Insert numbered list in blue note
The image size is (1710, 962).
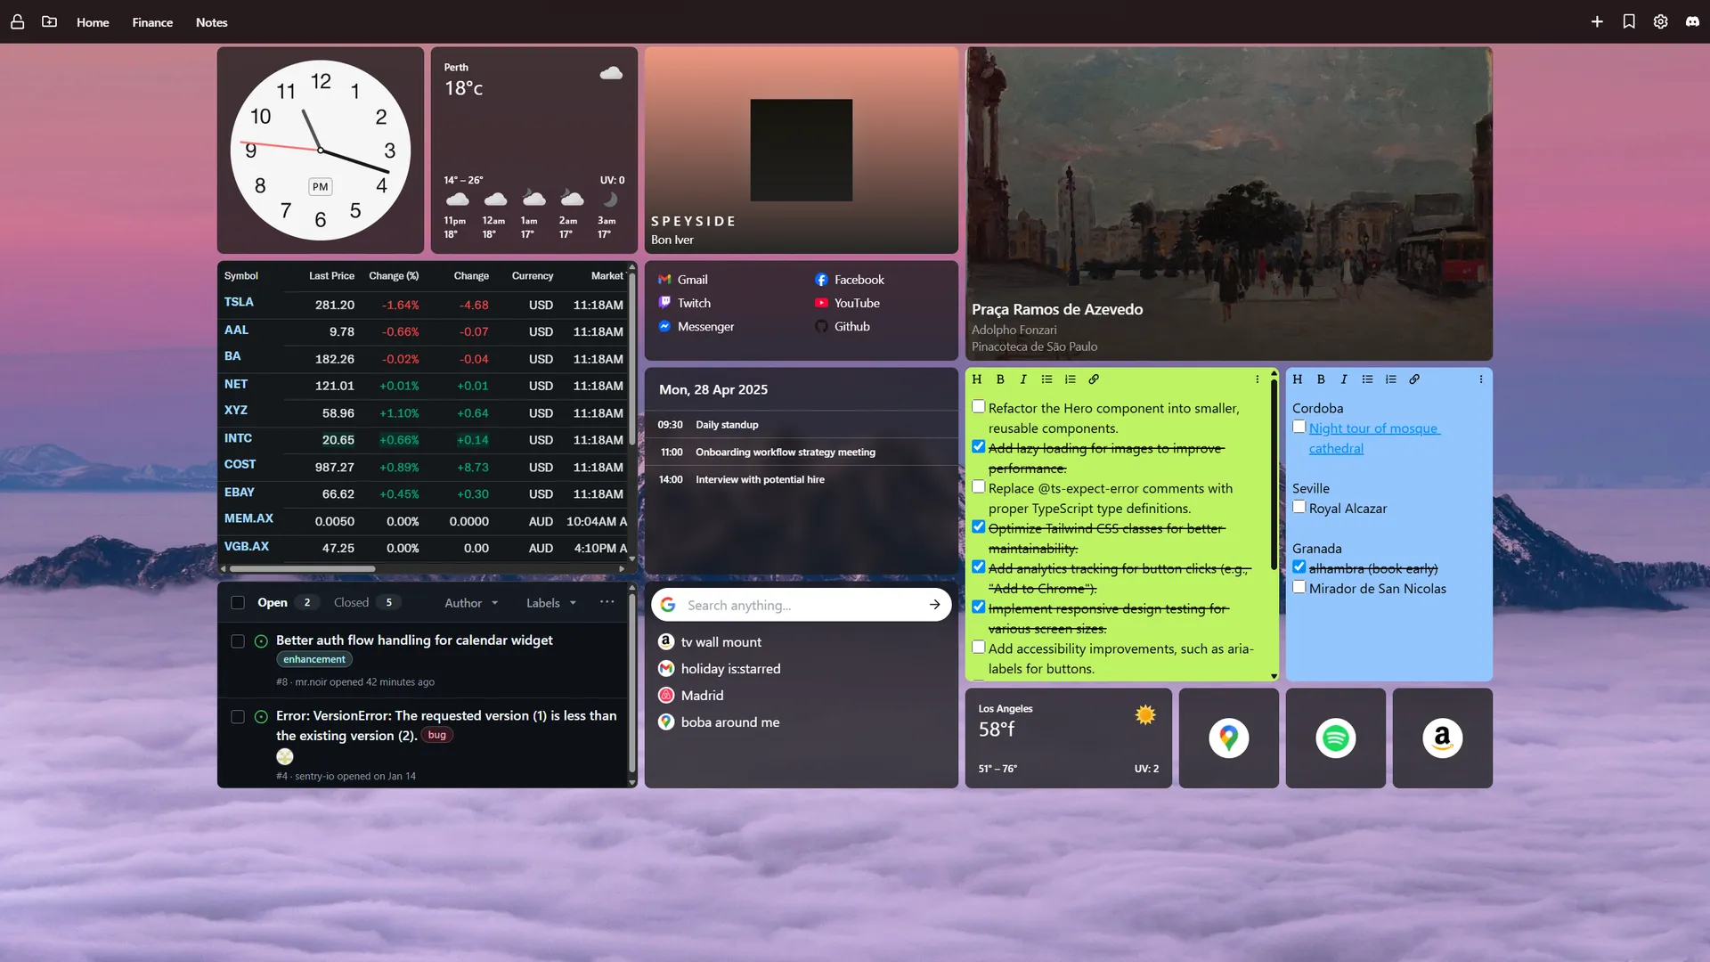(1391, 379)
